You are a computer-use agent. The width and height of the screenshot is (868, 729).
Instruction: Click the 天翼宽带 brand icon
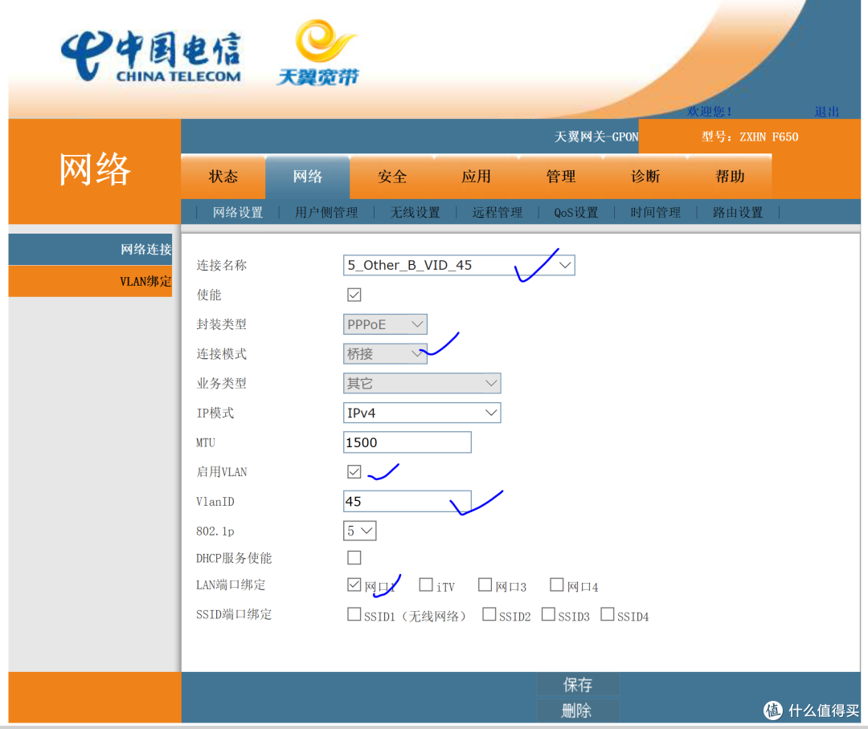[x=317, y=52]
